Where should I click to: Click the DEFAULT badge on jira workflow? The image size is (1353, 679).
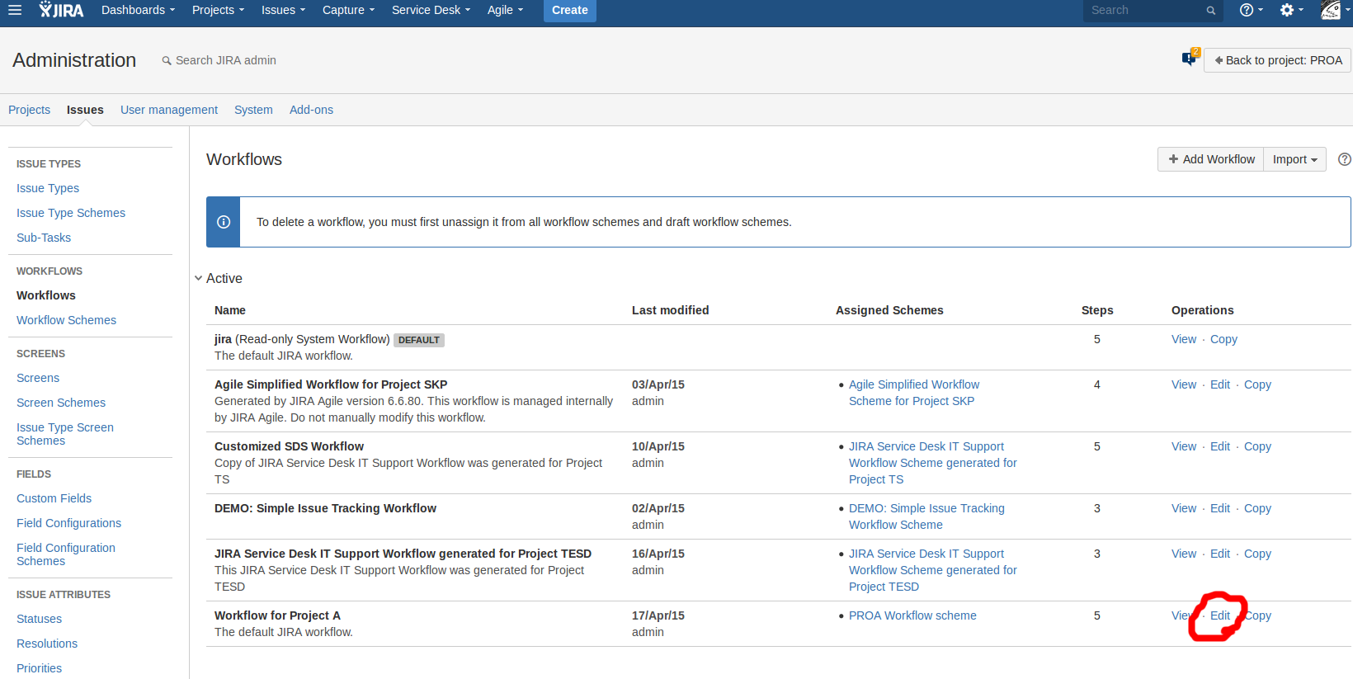pyautogui.click(x=419, y=340)
